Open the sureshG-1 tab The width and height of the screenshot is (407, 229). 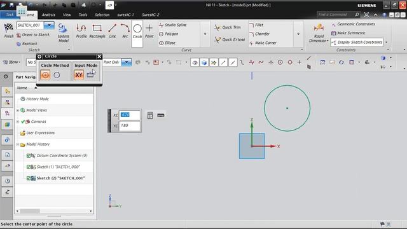pos(125,15)
